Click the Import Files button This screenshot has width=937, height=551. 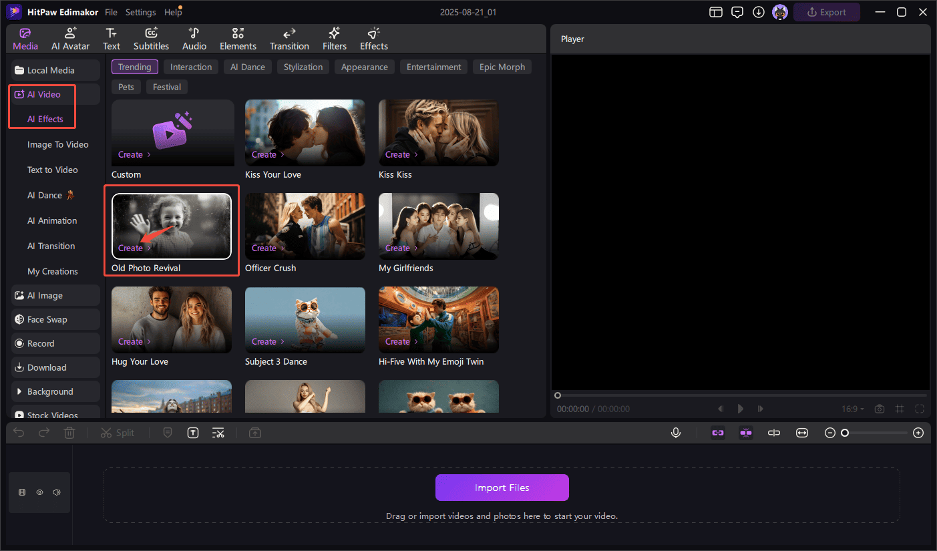click(502, 488)
